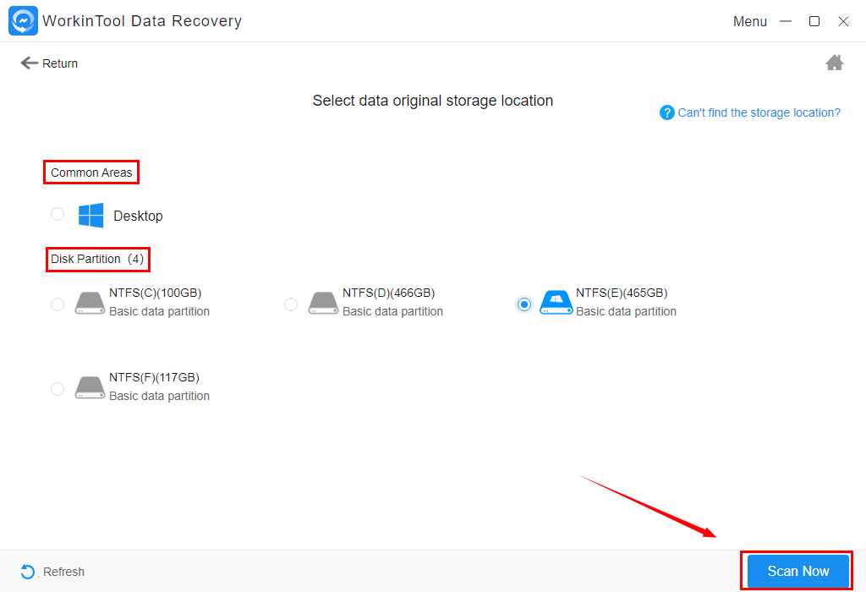Click the blue NTFS(E) drive icon
The height and width of the screenshot is (592, 866).
(x=556, y=303)
